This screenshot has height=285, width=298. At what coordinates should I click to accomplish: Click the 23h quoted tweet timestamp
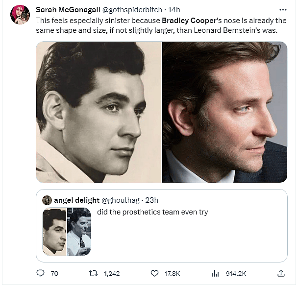[151, 200]
